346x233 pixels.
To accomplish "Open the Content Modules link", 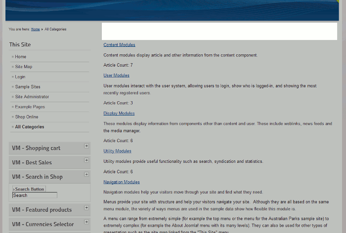I will [120, 45].
